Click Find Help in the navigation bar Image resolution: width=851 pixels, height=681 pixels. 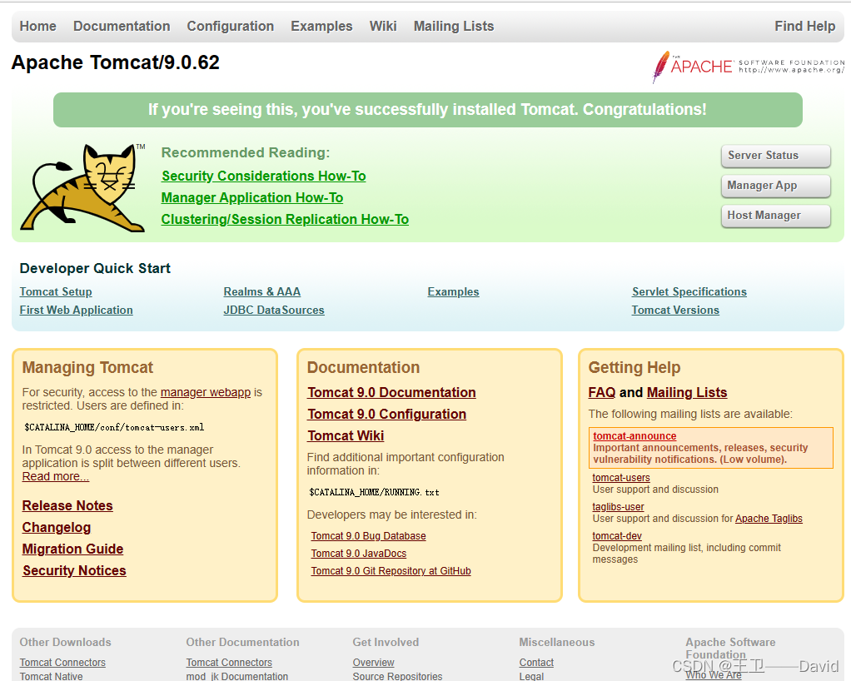coord(805,26)
